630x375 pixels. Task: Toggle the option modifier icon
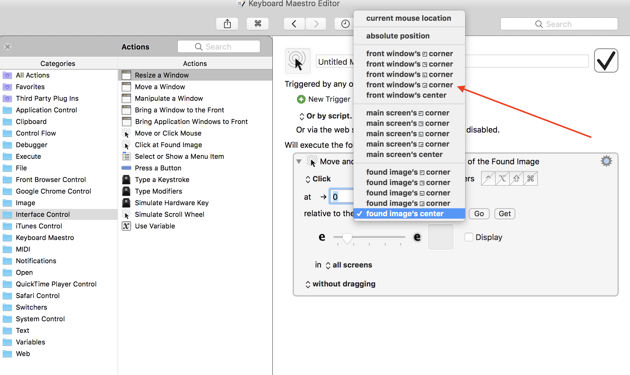502,179
